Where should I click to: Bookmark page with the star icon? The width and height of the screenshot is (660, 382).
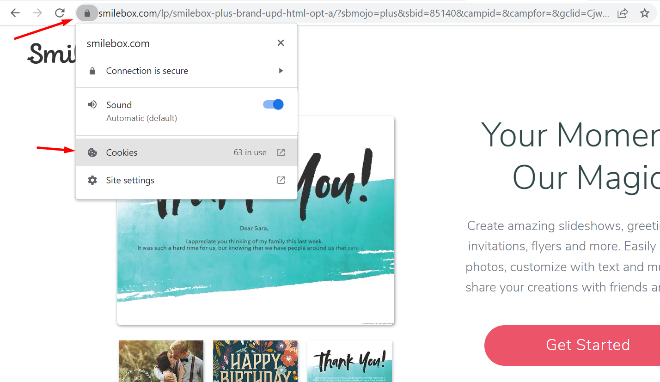coord(645,13)
